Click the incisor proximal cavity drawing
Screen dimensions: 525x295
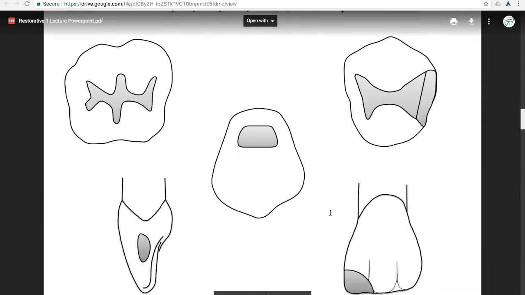tap(145, 236)
